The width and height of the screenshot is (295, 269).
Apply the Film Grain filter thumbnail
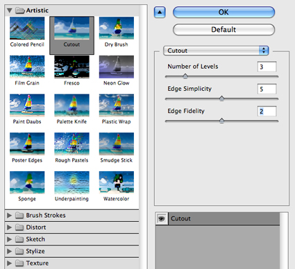pyautogui.click(x=27, y=67)
